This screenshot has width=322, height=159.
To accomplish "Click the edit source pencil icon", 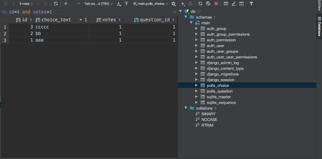I will pos(234,4).
